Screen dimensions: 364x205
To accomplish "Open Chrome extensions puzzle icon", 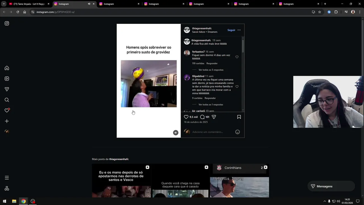I will (336, 12).
